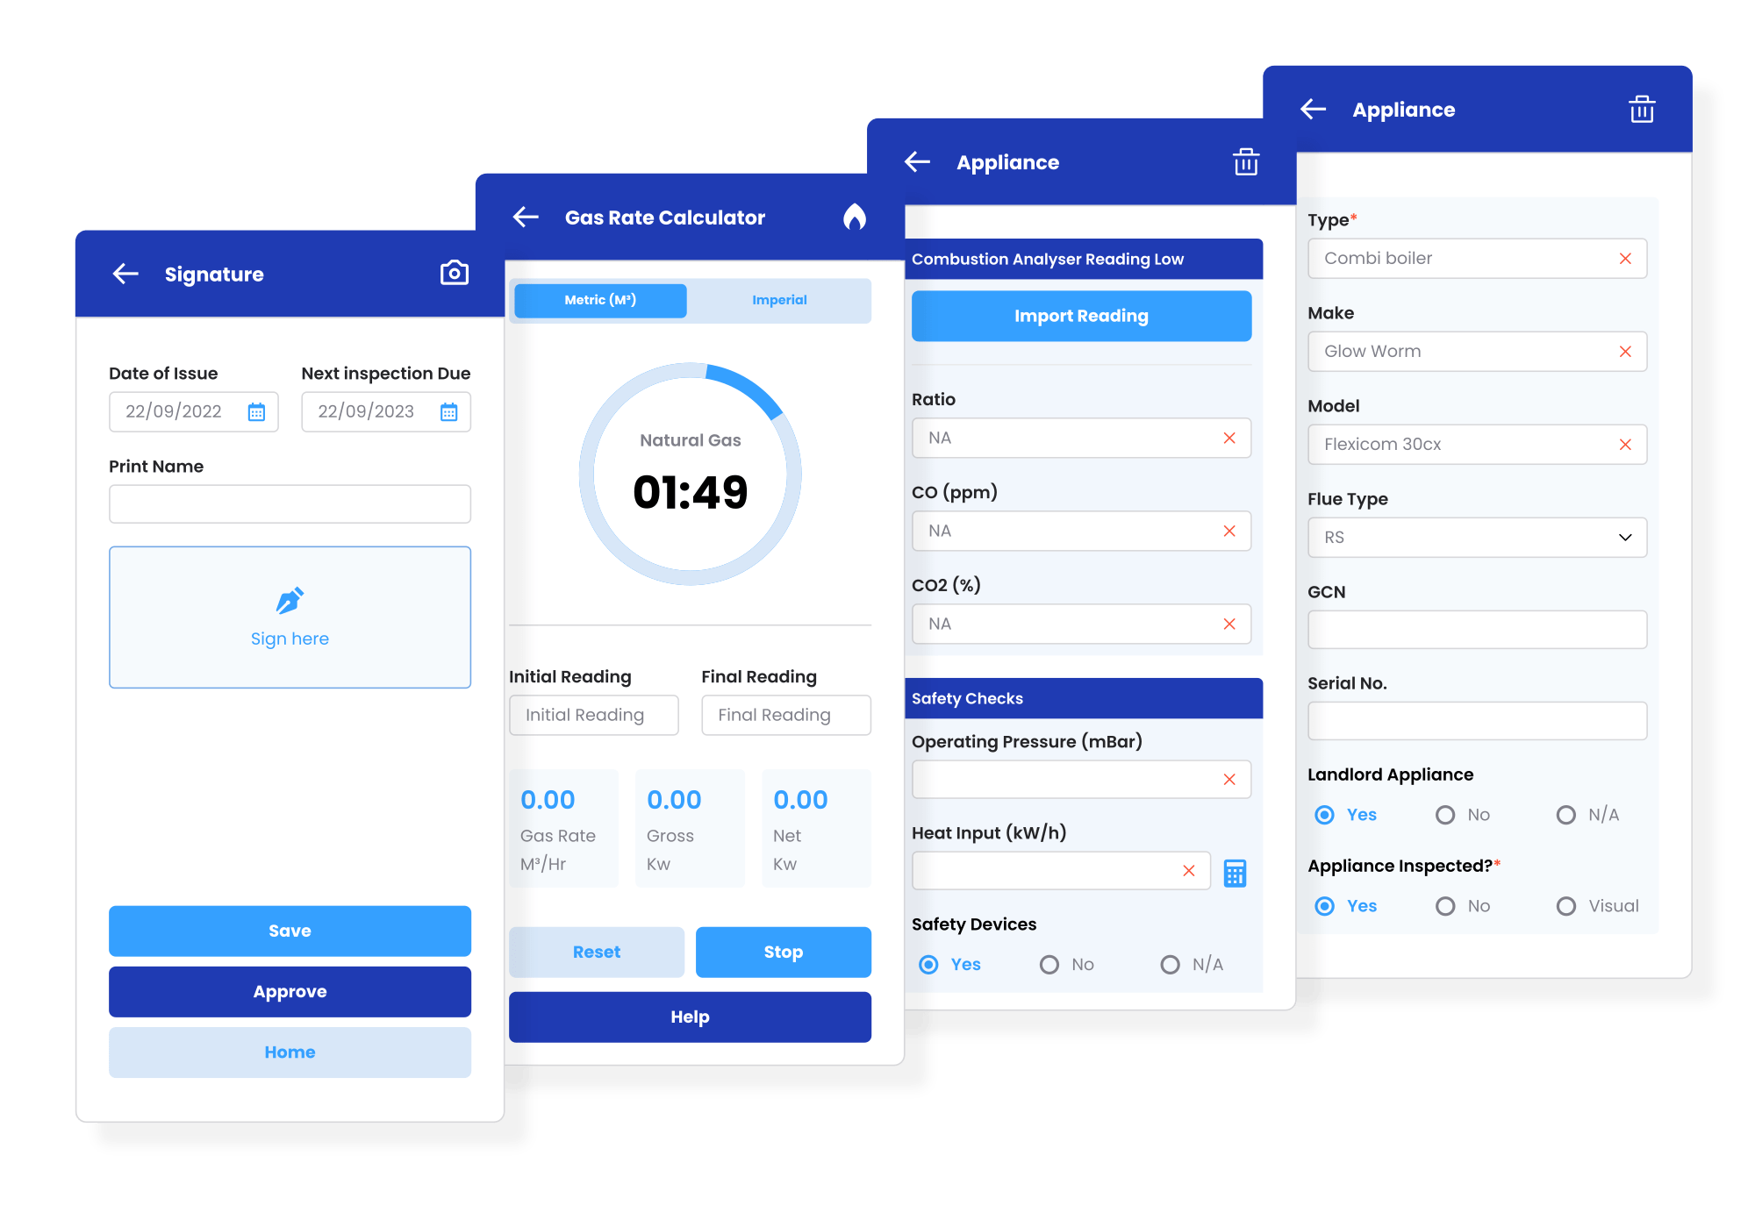Select Imperial tab on Gas Rate Calculator
This screenshot has width=1755, height=1206.
(x=779, y=300)
